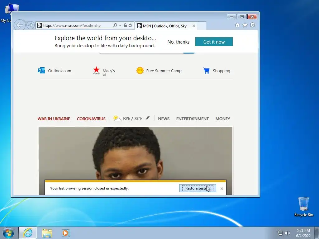This screenshot has height=239, width=319.
Task: Open the address bar dropdown arrow
Action: [x=120, y=26]
